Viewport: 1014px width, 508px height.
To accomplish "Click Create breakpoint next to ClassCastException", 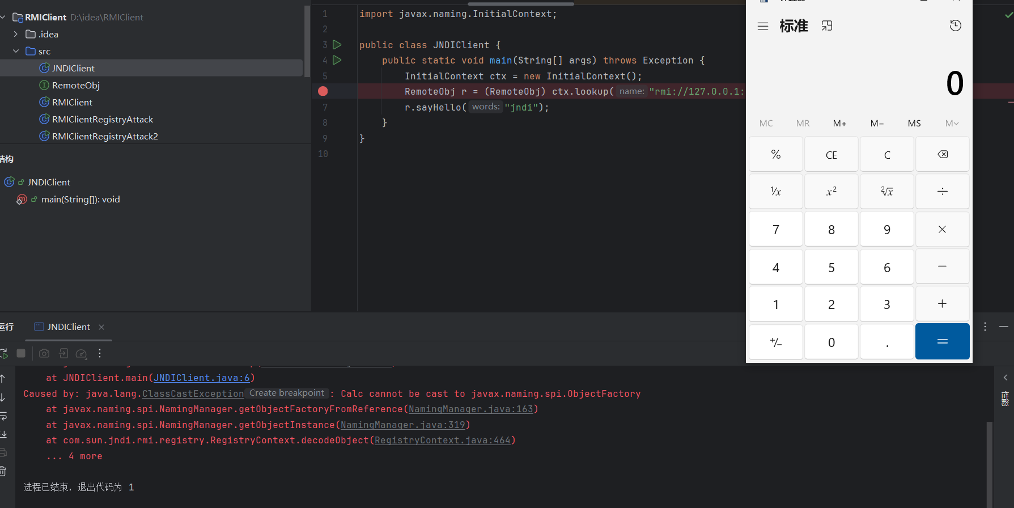I will [x=287, y=393].
